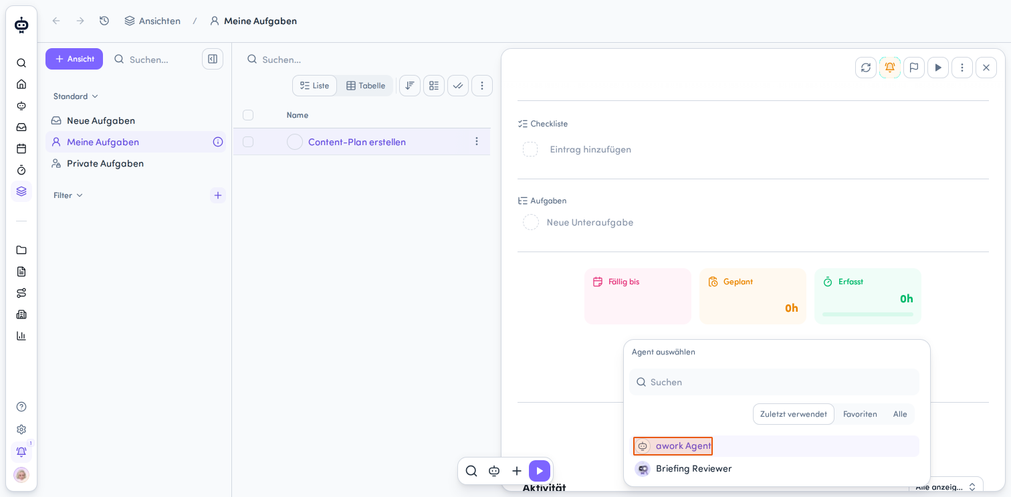Click the Ansicht button to add a view
The image size is (1011, 497).
click(x=74, y=59)
